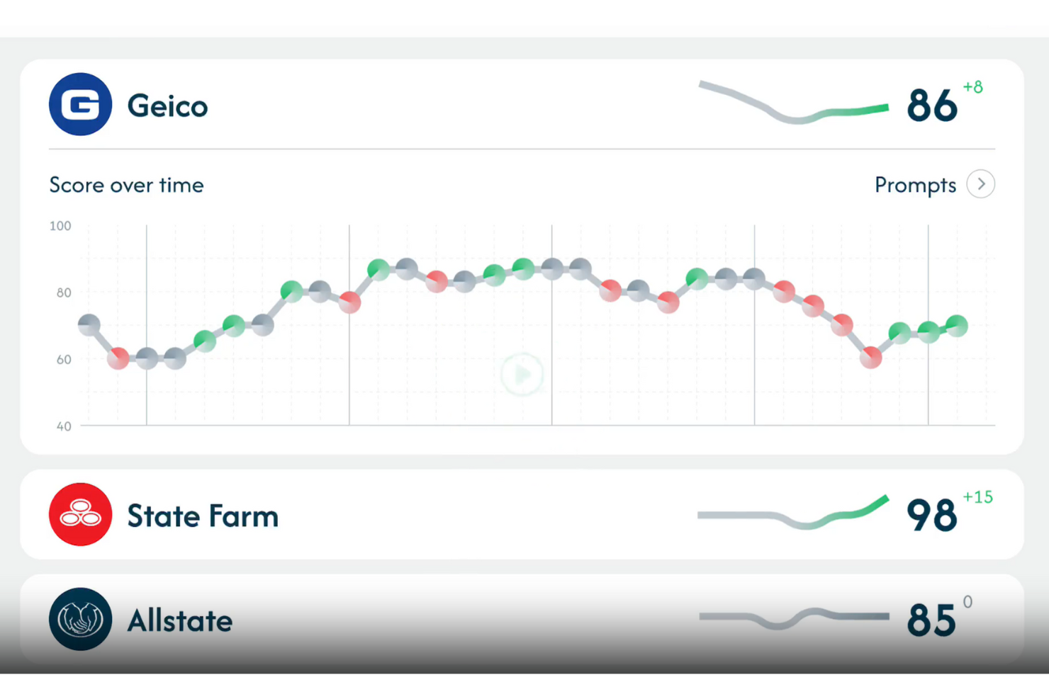Click the State Farm logo icon
Image resolution: width=1049 pixels, height=699 pixels.
[80, 514]
